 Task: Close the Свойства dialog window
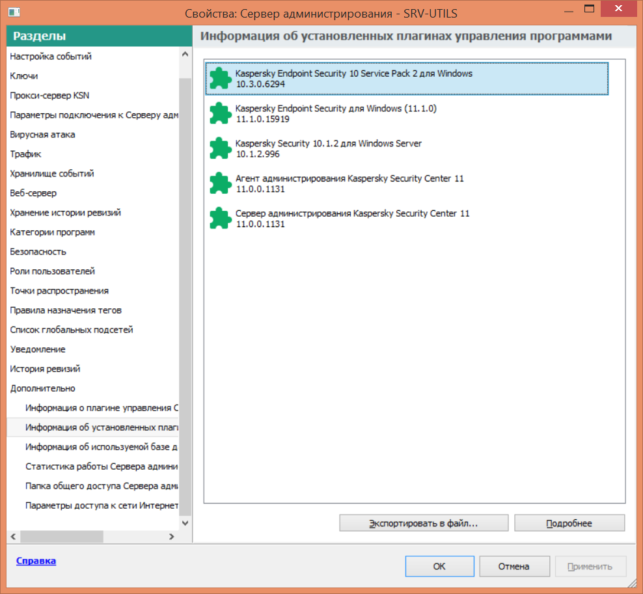[618, 8]
